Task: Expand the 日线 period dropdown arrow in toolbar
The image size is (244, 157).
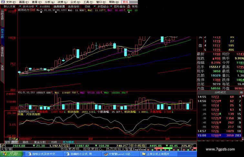Action: coord(95,6)
